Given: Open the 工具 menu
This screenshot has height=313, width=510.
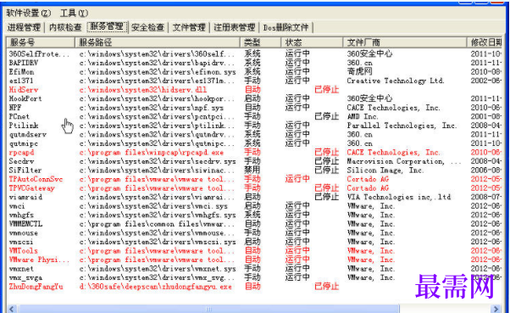Looking at the screenshot, I should coord(74,13).
